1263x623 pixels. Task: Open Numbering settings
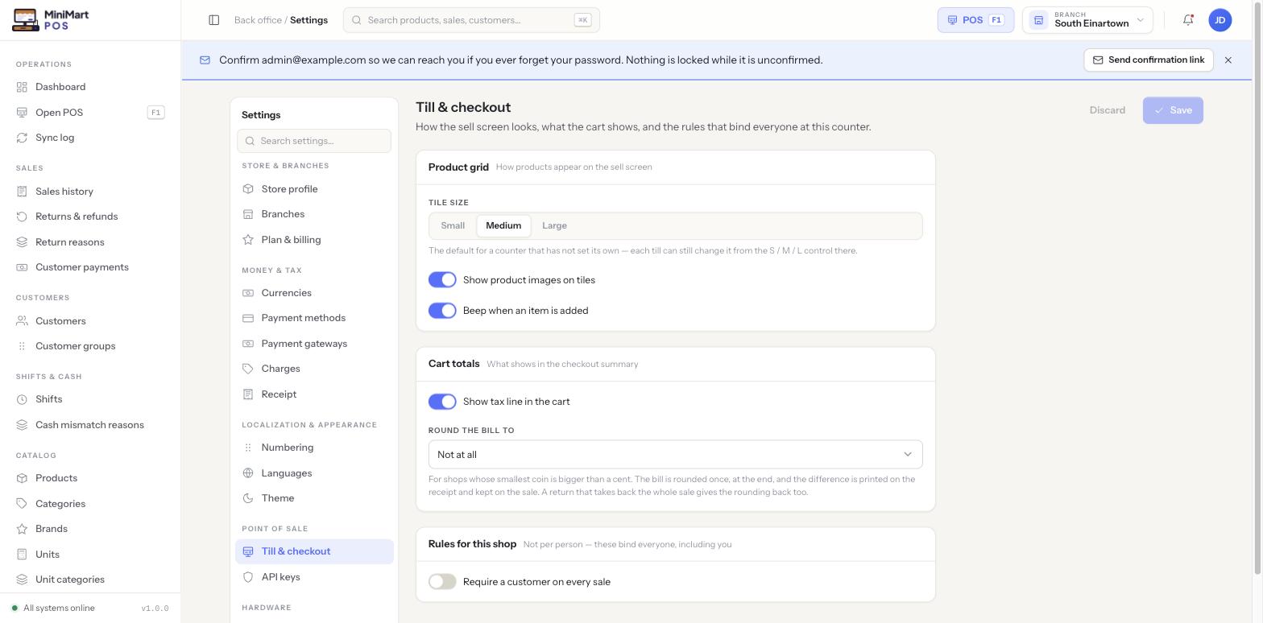[x=314, y=448]
